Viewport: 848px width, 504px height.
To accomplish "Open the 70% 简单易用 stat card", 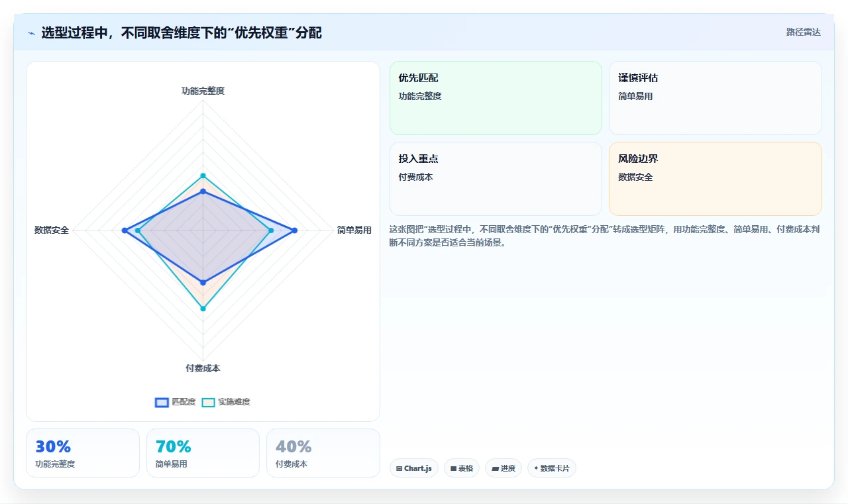I will 203,453.
